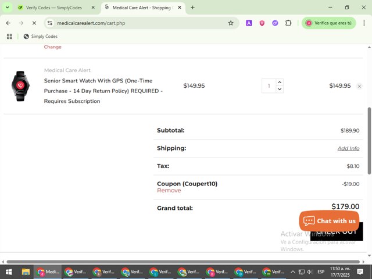
Task: Open the volume tray icon
Action: click(x=310, y=272)
